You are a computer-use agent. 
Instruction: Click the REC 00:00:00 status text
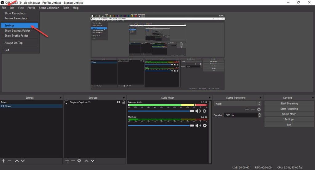263,168
